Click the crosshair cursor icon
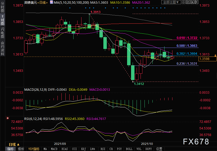The width and height of the screenshot is (217, 151). point(184,2)
